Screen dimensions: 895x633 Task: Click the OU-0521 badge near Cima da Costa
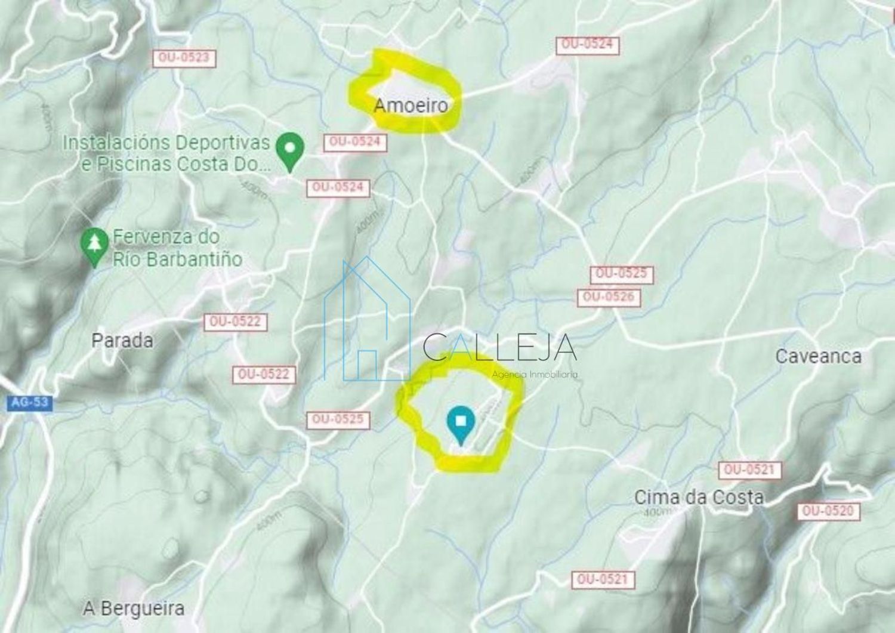[749, 469]
